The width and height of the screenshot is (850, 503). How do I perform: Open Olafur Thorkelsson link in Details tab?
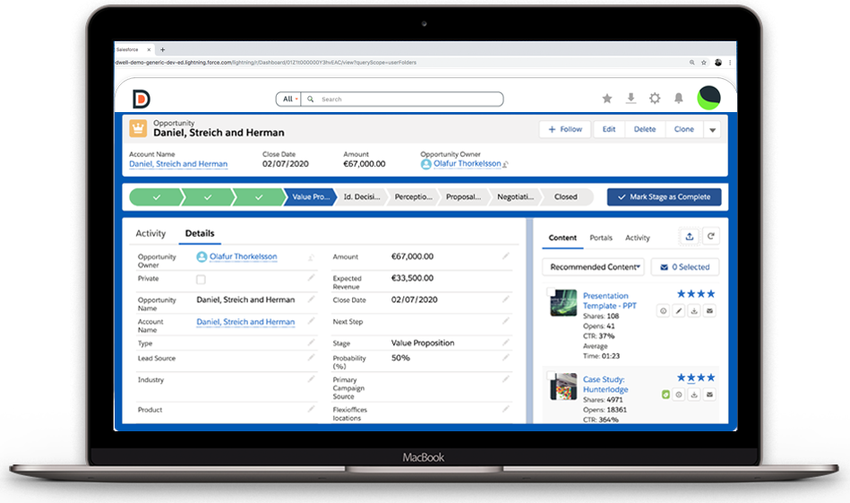(x=243, y=256)
